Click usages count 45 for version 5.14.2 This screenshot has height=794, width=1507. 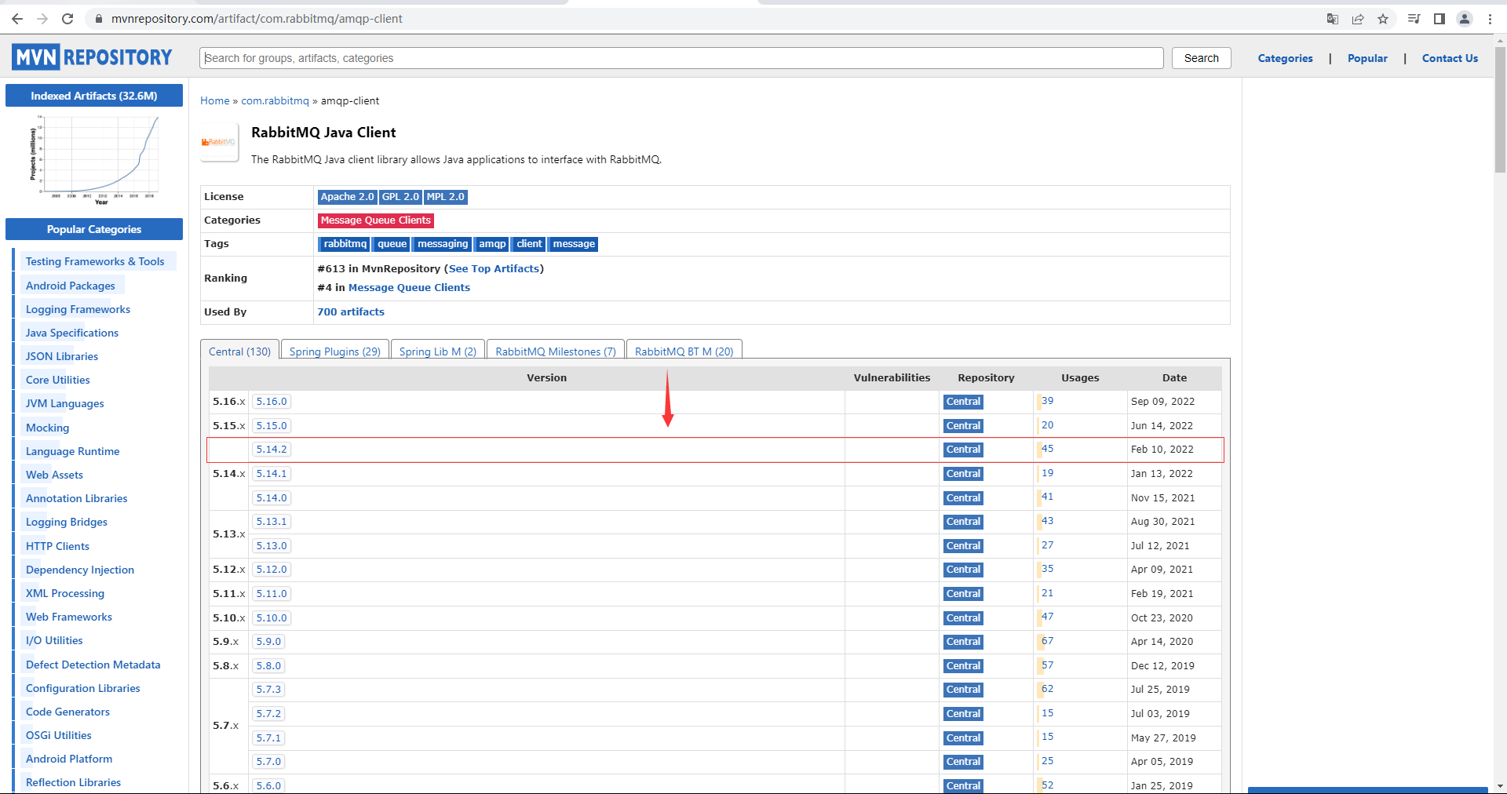coord(1047,449)
